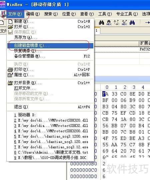Choose 打开(O) menu entry
Viewport: 150px width, 180px height.
pyautogui.click(x=50, y=27)
